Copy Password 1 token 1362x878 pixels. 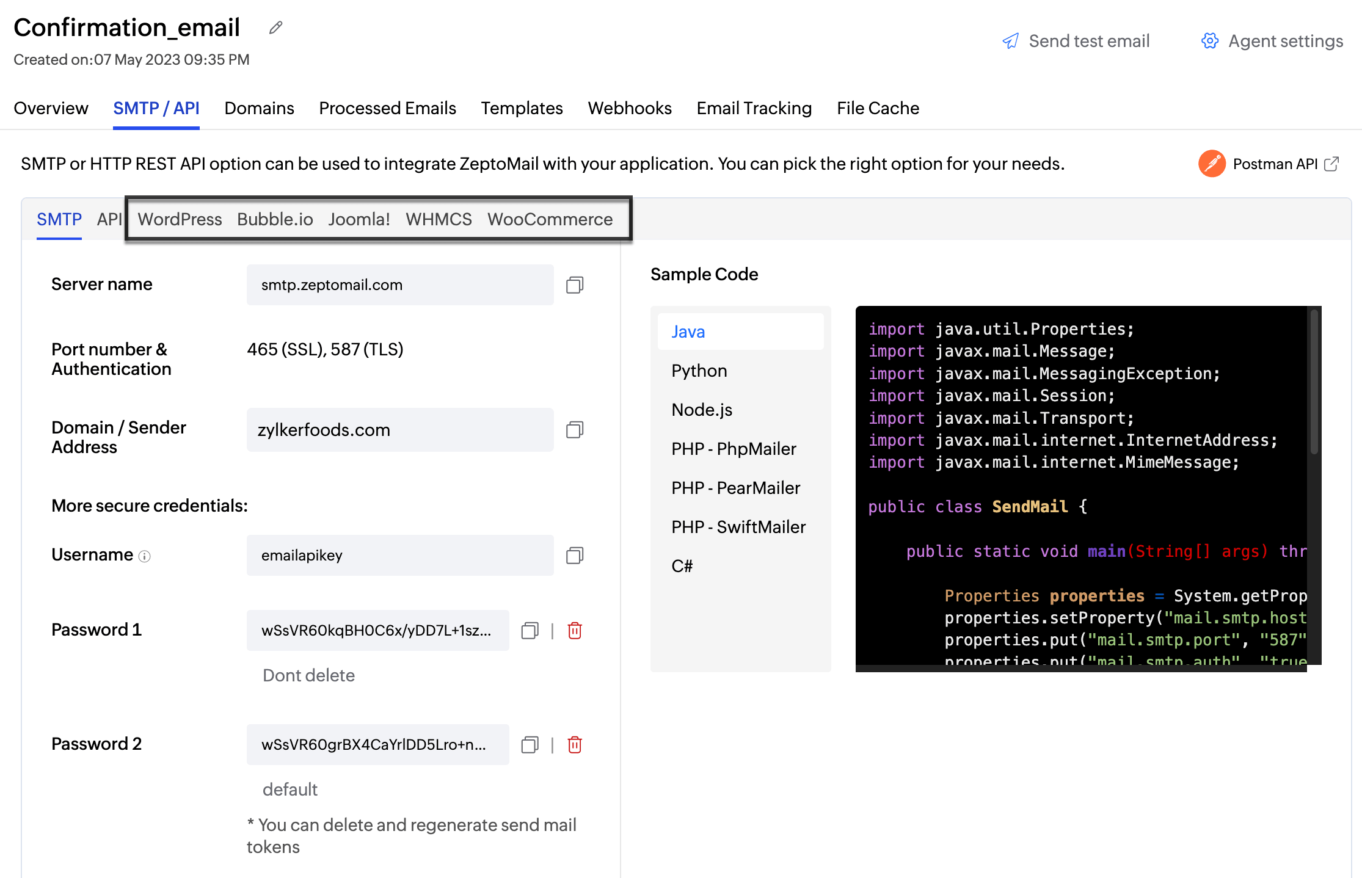(530, 630)
